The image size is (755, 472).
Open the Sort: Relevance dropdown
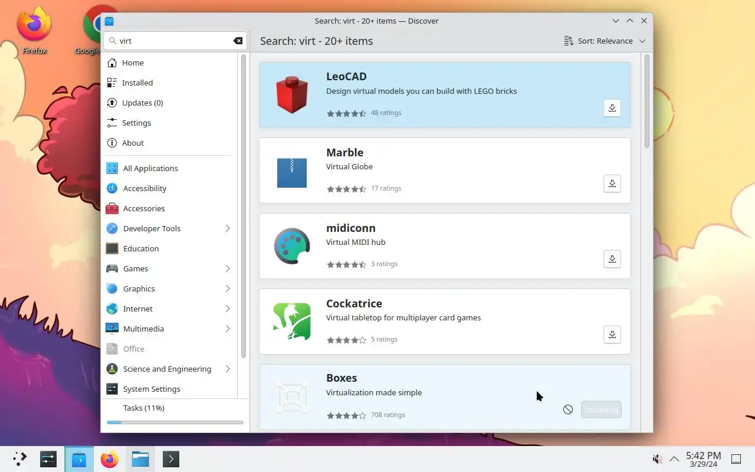point(605,41)
